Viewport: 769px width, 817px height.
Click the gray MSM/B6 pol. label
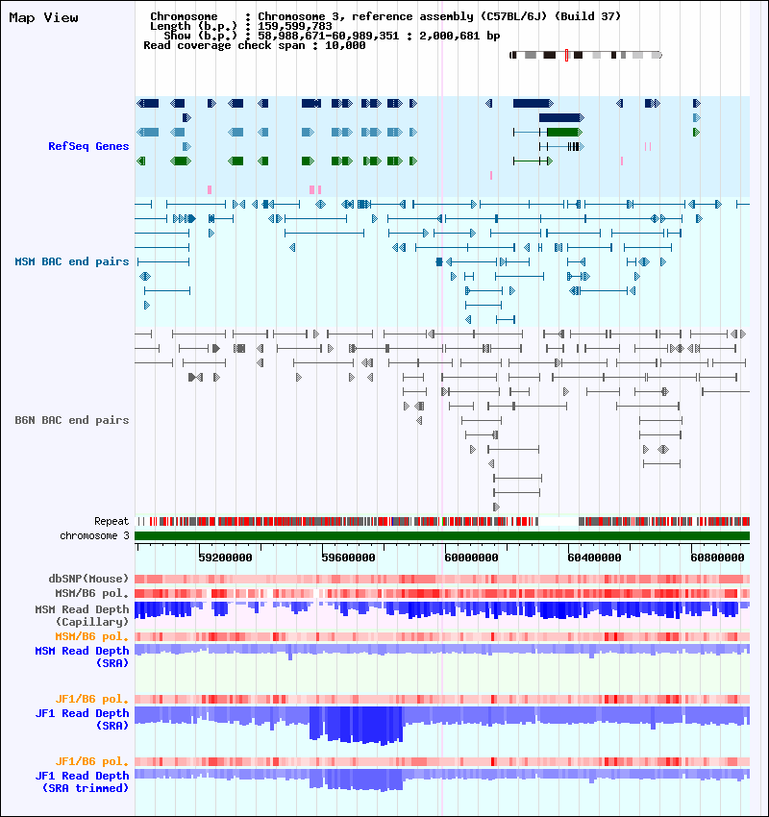tap(91, 593)
